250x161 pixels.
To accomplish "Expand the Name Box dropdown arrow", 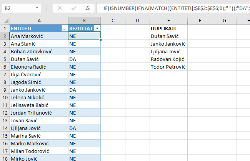I will [37, 8].
